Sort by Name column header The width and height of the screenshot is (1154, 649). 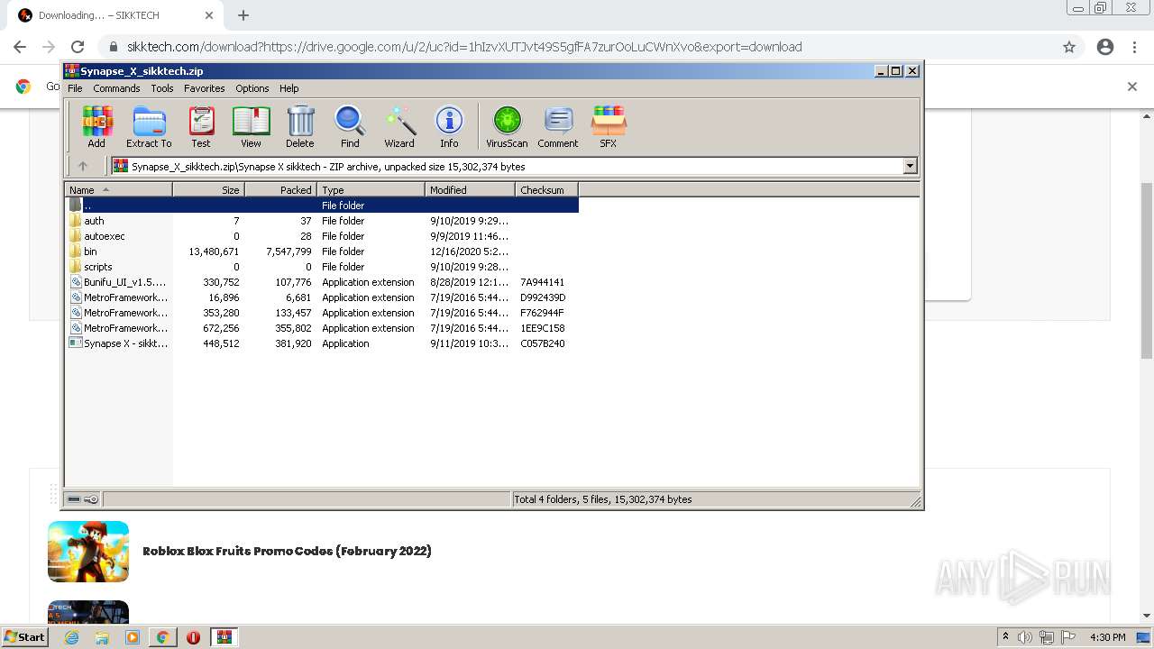(x=118, y=189)
